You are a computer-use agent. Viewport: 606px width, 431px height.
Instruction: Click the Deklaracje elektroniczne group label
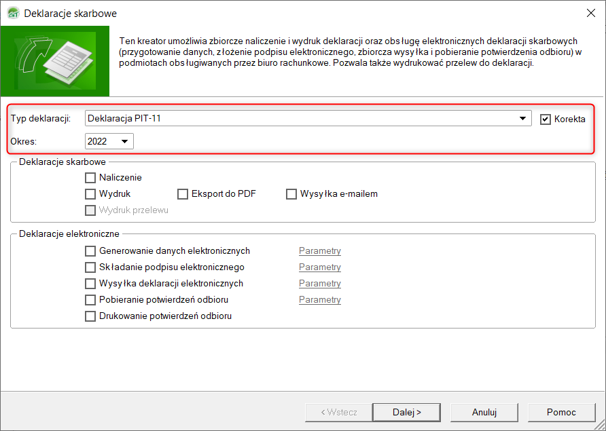click(x=69, y=233)
